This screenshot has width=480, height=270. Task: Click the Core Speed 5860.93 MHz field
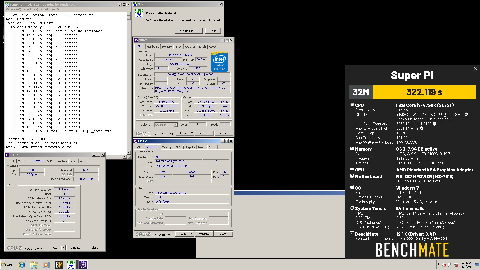point(167,102)
